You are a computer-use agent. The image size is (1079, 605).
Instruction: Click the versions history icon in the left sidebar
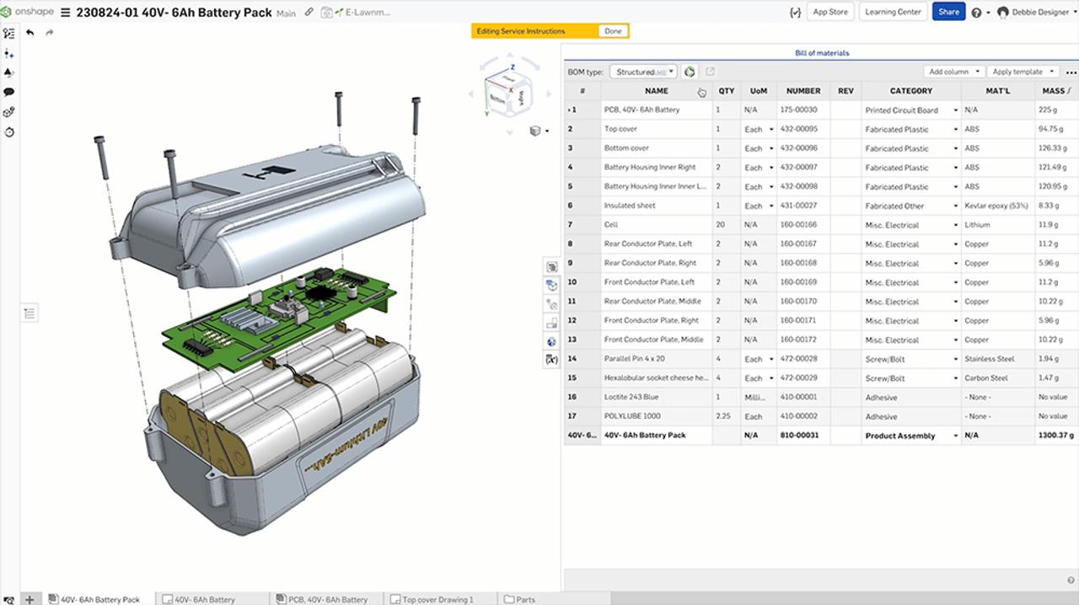click(x=8, y=132)
